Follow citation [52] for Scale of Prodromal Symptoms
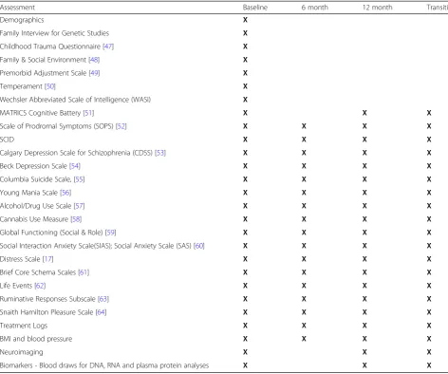Viewport: 448px width, 374px height. click(121, 126)
